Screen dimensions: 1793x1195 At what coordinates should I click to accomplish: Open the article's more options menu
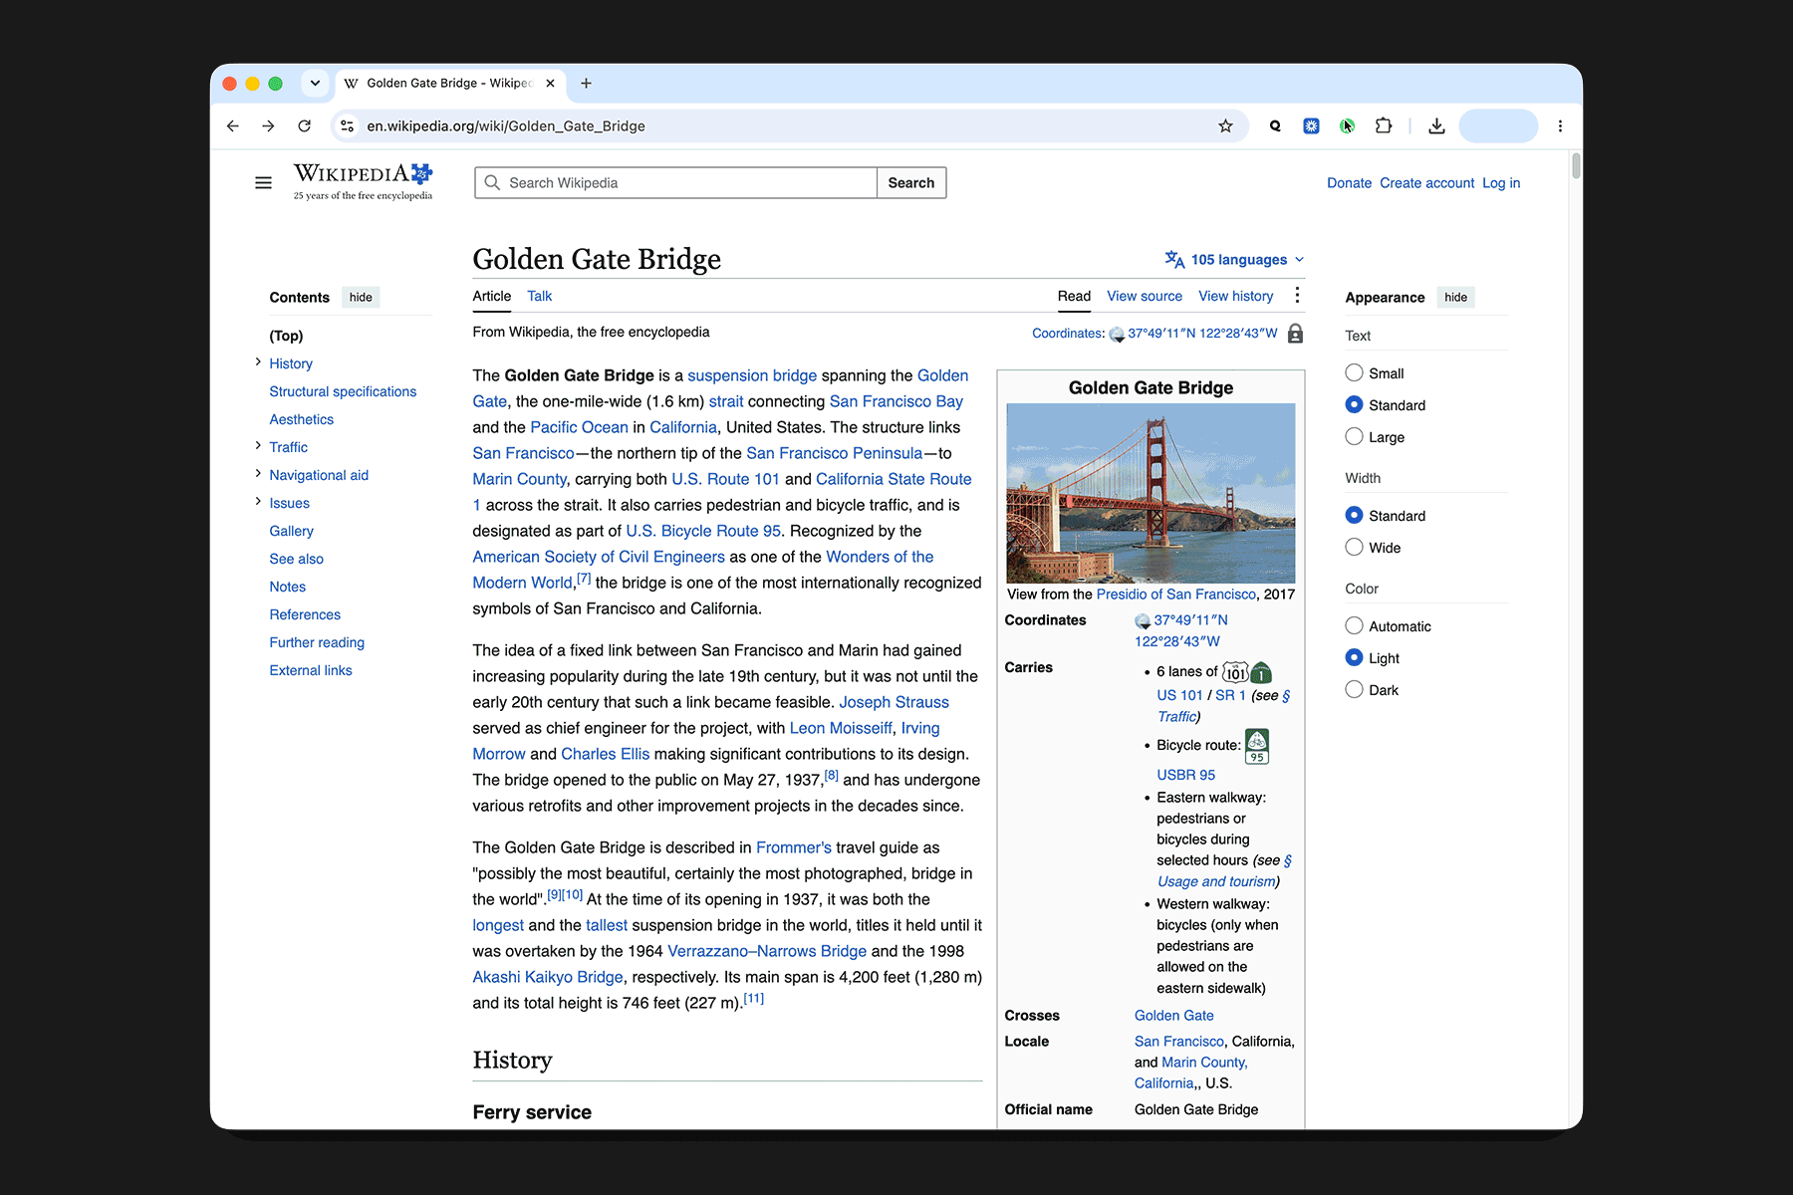(x=1297, y=296)
